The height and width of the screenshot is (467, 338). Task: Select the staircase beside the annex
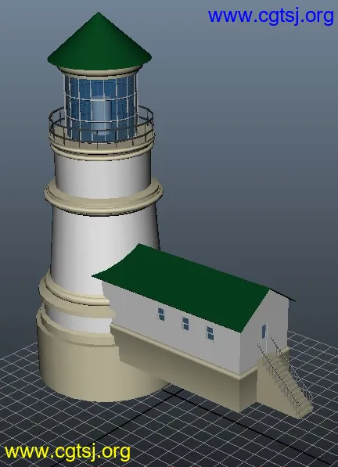[x=283, y=379]
